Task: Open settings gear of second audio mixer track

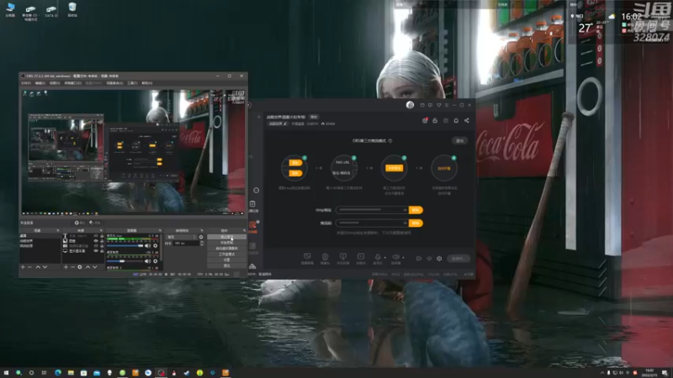Action: coord(156,261)
